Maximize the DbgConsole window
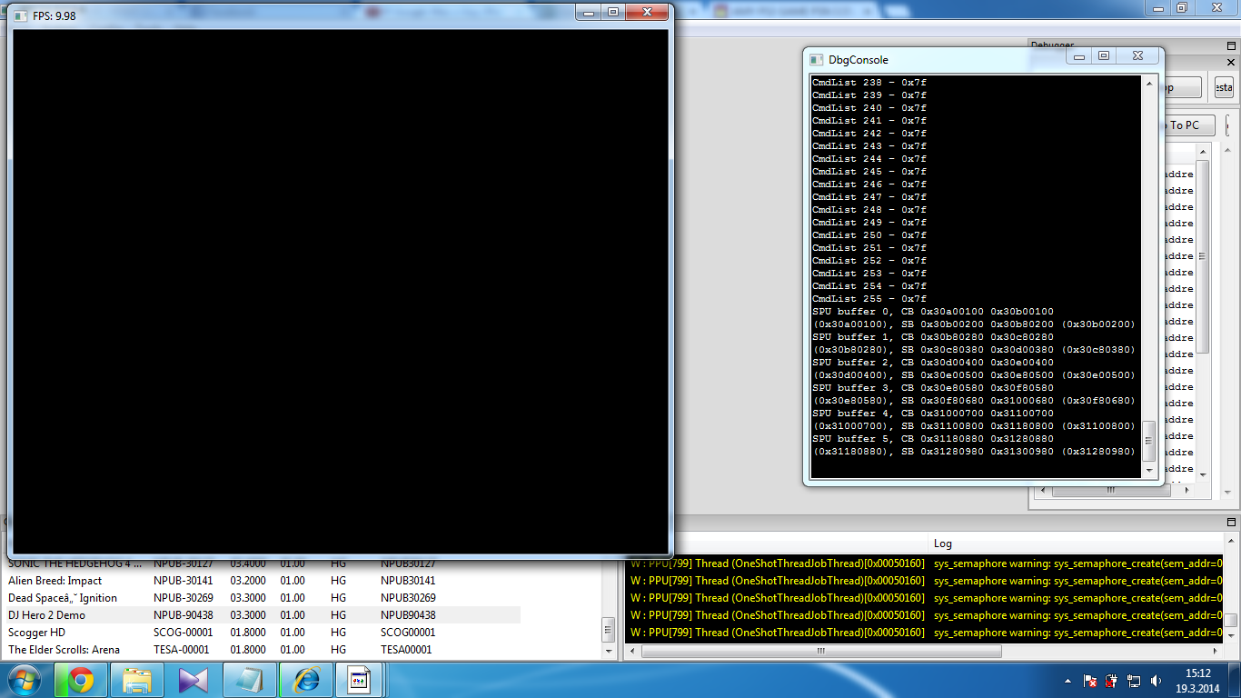 tap(1104, 56)
